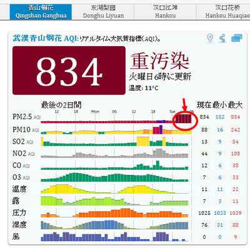The height and width of the screenshot is (248, 250).
Task: Click the O3 AQI row label
Action: [21, 177]
